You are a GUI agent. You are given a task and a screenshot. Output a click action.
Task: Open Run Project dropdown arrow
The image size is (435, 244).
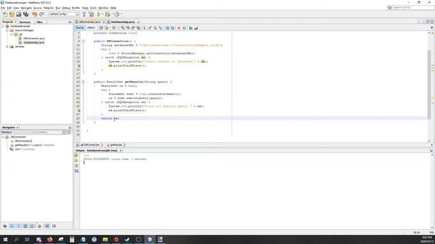103,14
